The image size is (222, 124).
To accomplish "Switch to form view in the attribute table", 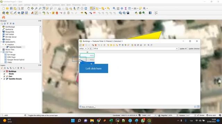I will click(x=195, y=107).
